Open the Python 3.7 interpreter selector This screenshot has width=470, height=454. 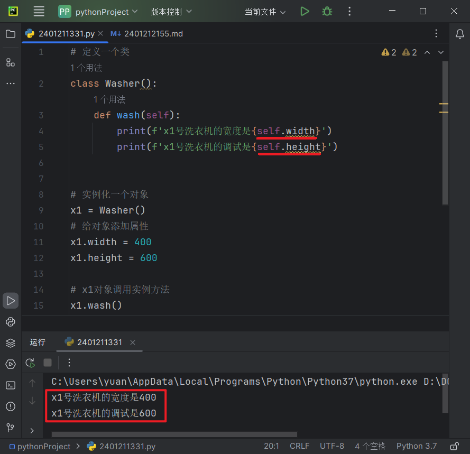click(x=417, y=446)
